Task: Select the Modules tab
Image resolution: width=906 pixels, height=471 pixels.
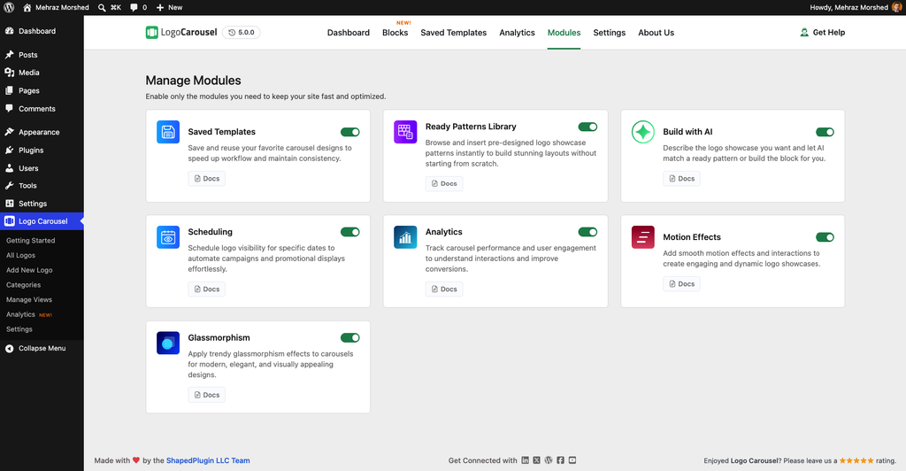Action: click(x=564, y=33)
